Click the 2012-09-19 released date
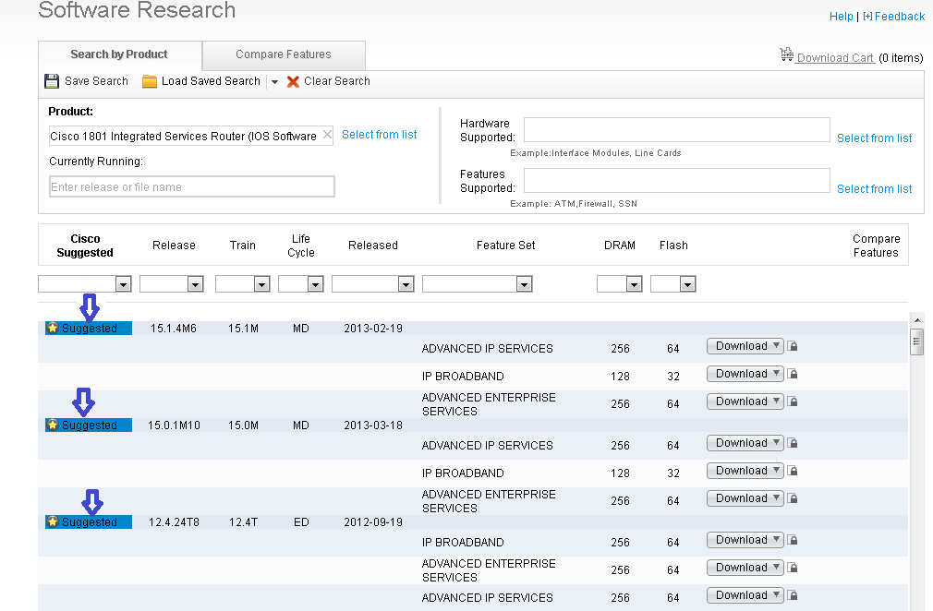The height and width of the screenshot is (611, 933). pyautogui.click(x=373, y=521)
